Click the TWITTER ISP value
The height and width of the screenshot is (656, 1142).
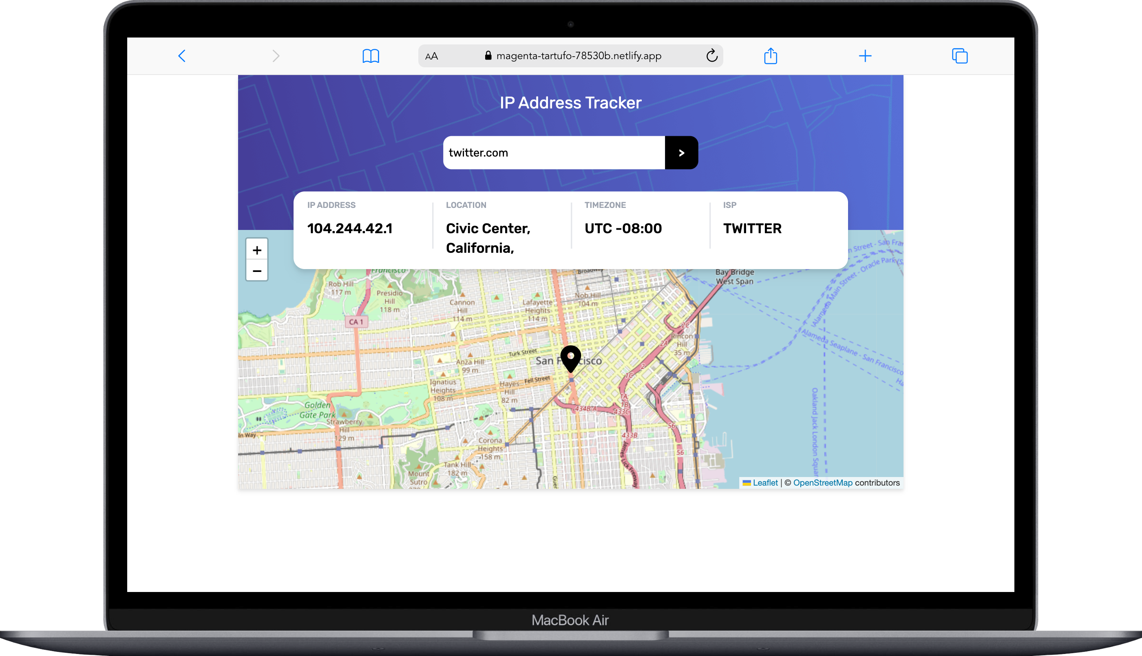click(752, 228)
